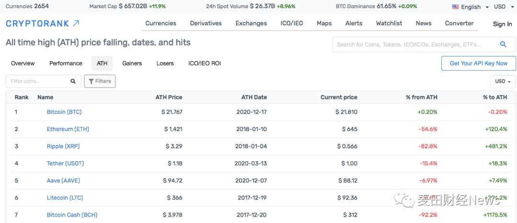Click Bitcoin's ATH price $ 21,767

click(x=172, y=112)
